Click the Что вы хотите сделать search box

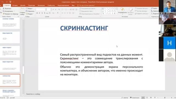86,5
